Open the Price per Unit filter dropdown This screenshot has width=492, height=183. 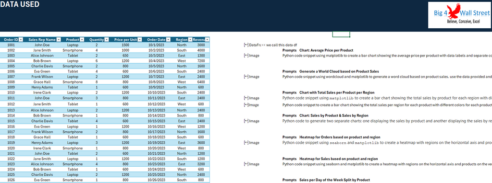[x=140, y=40]
